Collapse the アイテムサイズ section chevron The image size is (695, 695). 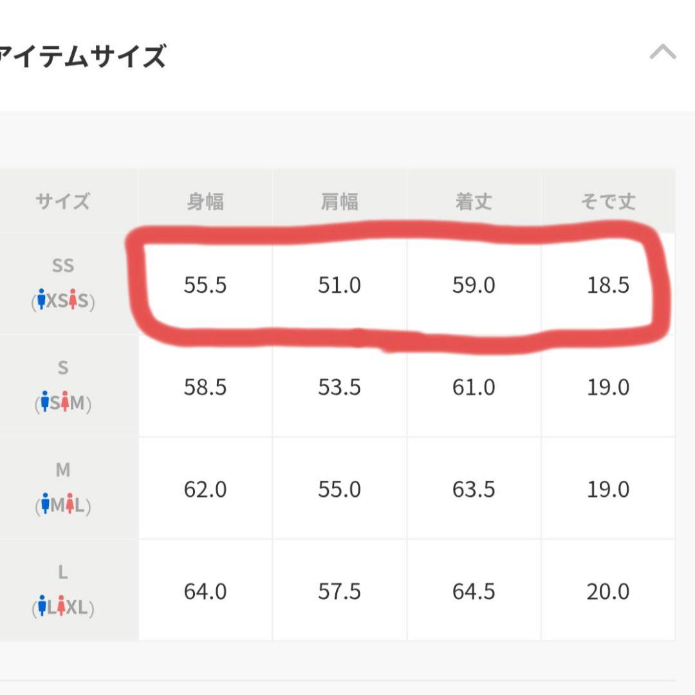coord(663,51)
